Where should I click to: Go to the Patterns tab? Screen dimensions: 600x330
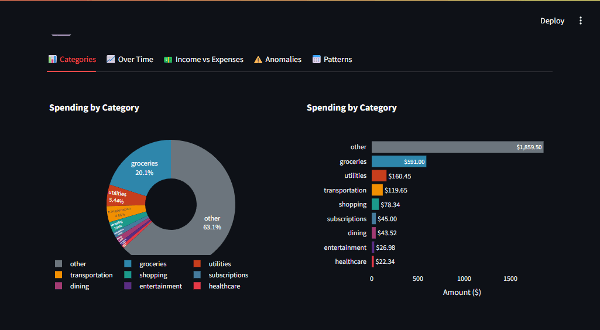click(332, 59)
